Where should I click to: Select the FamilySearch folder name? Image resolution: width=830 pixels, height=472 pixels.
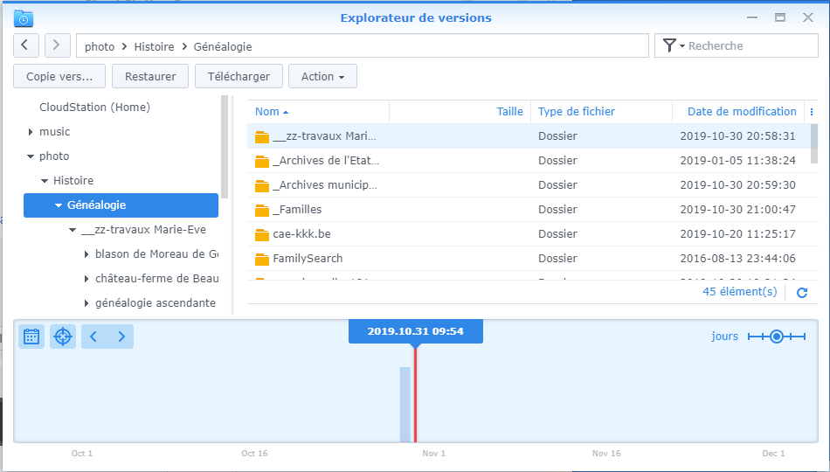(308, 259)
